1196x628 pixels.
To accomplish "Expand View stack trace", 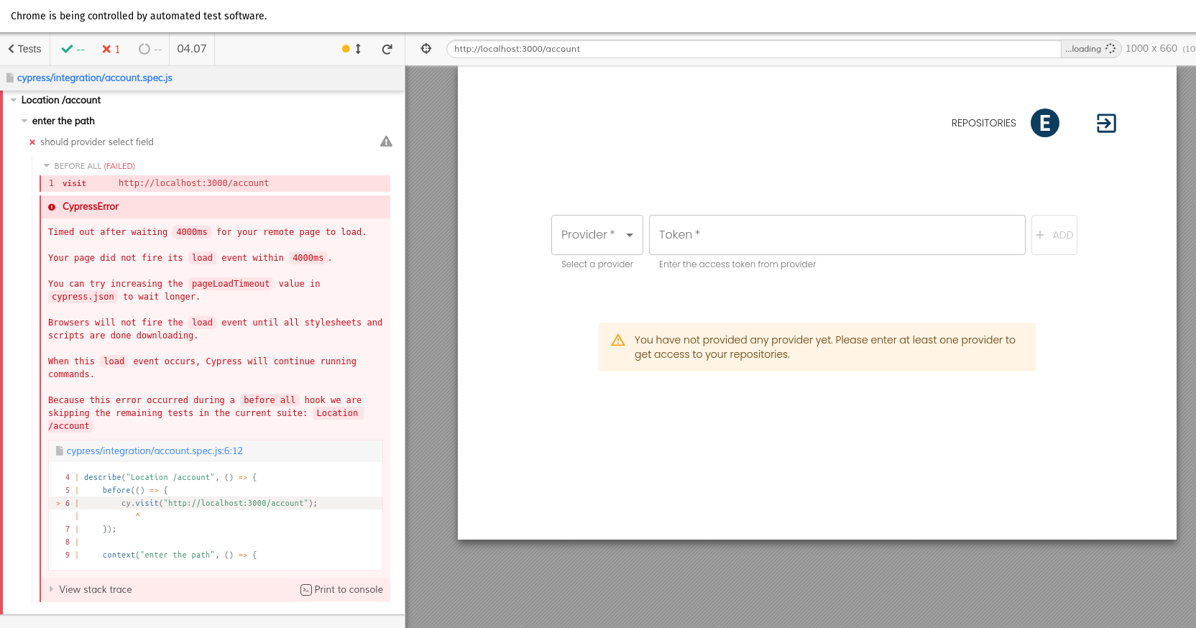I will pos(91,589).
